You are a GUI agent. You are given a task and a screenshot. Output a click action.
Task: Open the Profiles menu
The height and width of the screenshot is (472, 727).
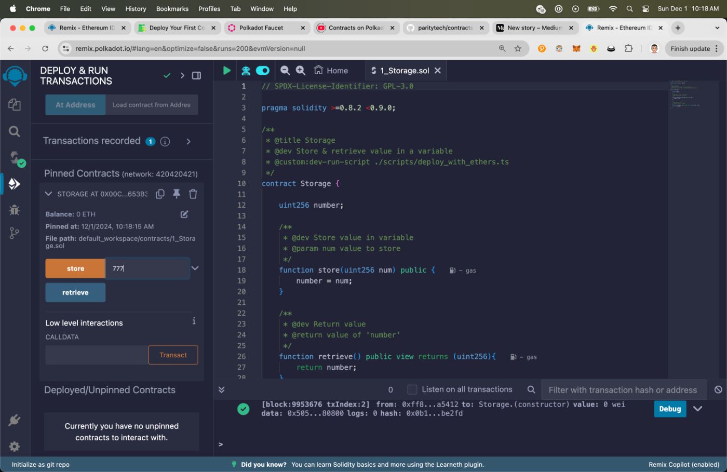(209, 9)
